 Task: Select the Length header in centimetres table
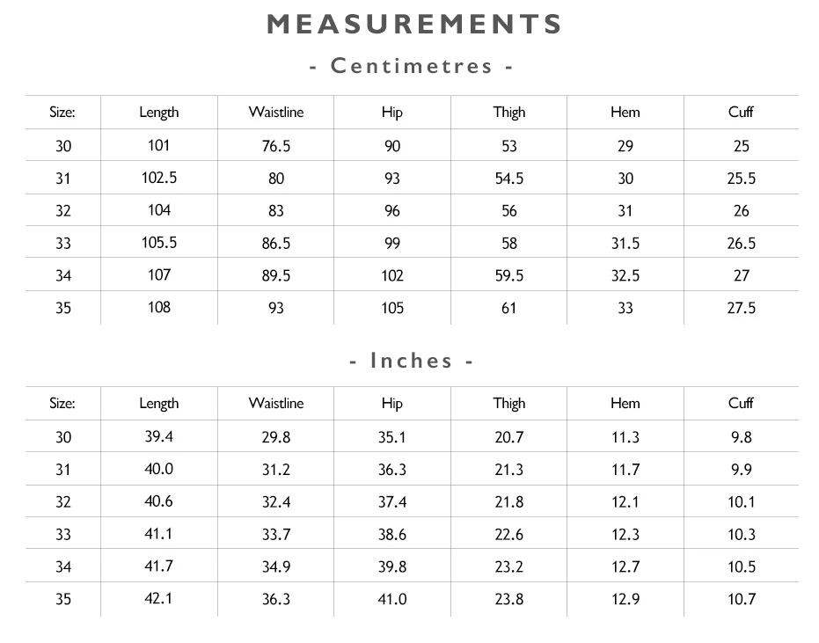158,113
